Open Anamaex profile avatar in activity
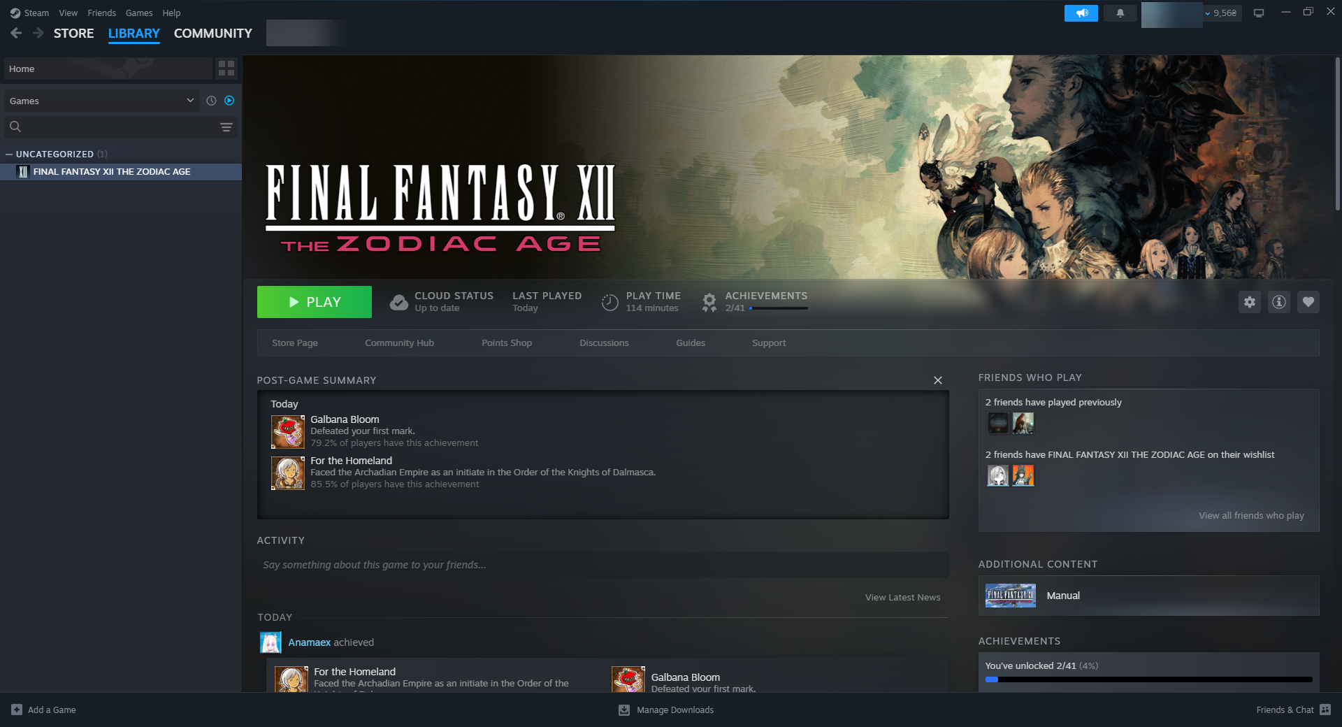This screenshot has height=727, width=1342. coord(270,642)
